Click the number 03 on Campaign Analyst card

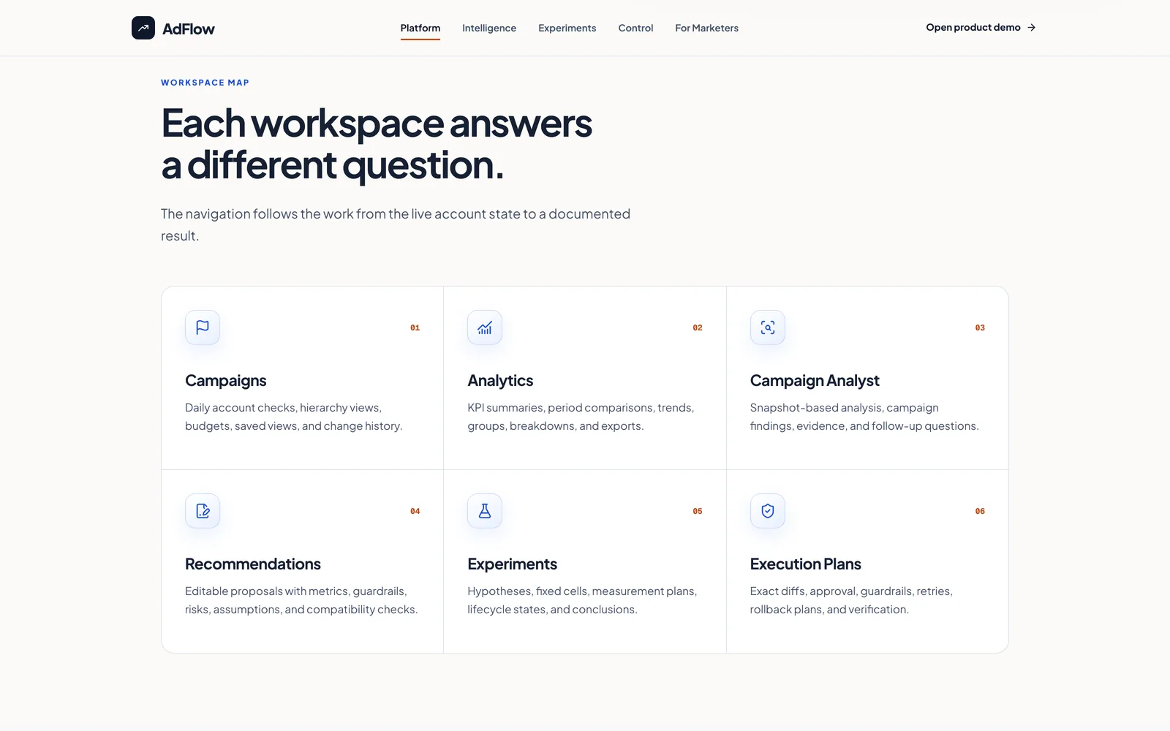[980, 327]
